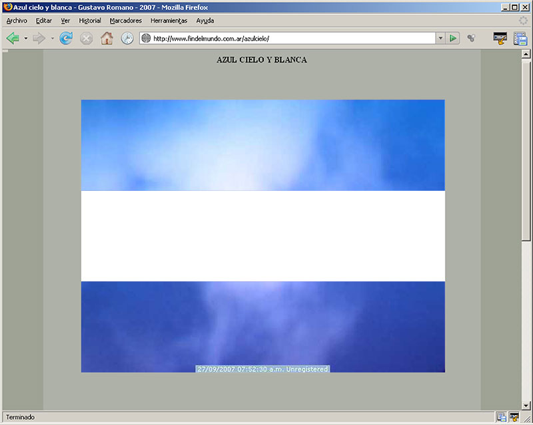Expand the address bar dropdown list

tap(440, 39)
